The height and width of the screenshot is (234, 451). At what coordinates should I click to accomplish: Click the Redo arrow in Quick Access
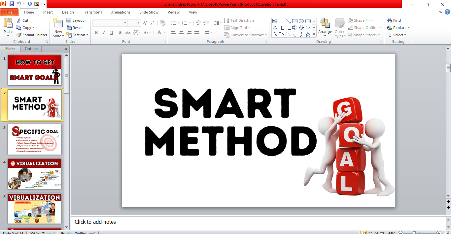pos(30,4)
